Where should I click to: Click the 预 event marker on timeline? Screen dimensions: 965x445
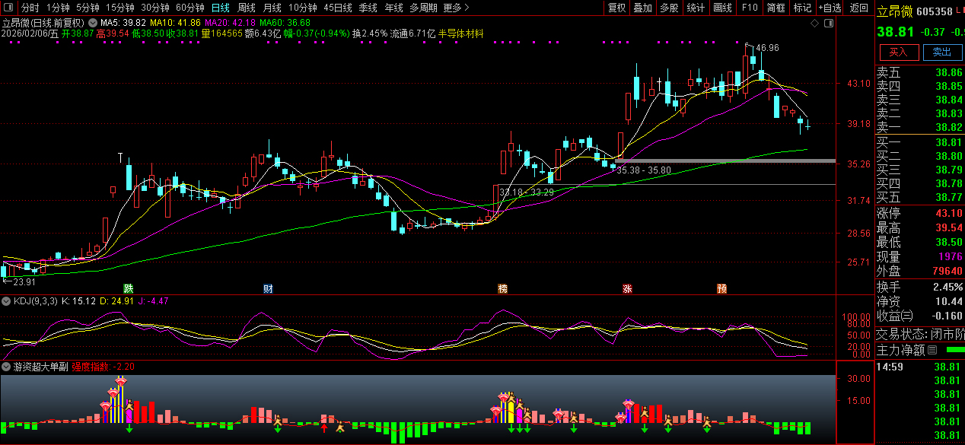721,288
